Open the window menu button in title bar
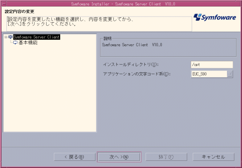Screen dimensions: 242x168 point(3,4)
